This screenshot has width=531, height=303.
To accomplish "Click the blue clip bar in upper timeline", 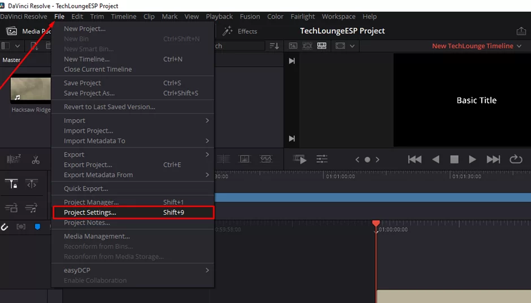I will click(x=373, y=197).
